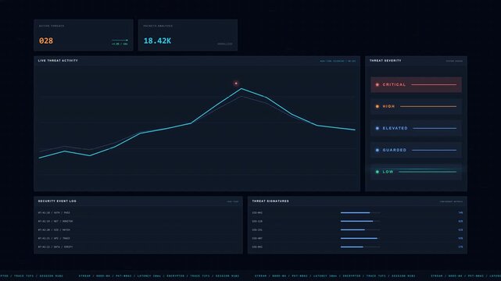Click the last threat signature percentage value
This screenshot has height=281, width=501.
pos(460,247)
